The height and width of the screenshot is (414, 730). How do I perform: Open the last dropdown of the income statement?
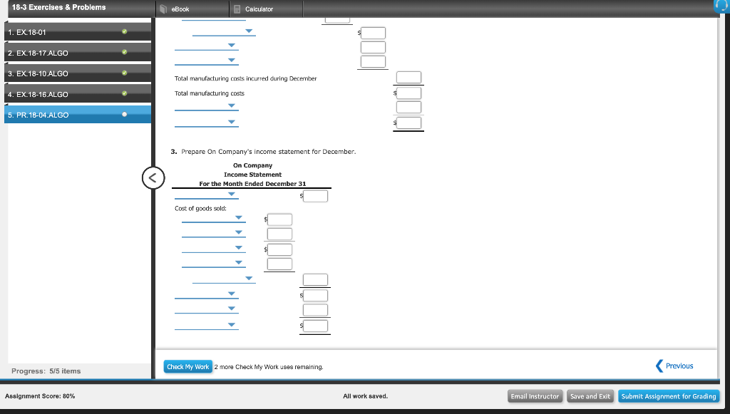207,325
